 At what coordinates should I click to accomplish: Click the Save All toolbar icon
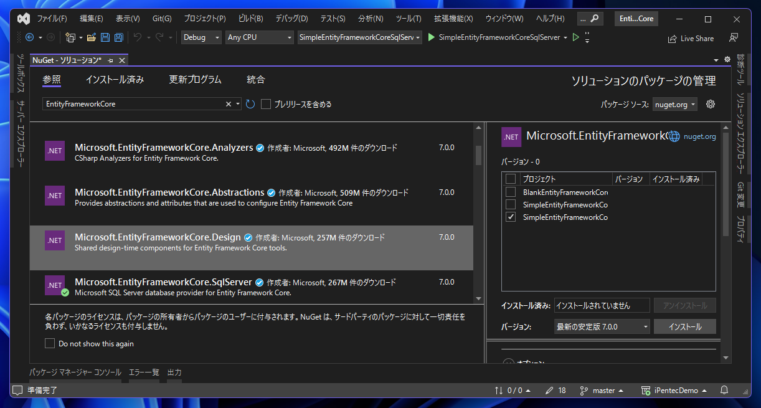tap(118, 37)
